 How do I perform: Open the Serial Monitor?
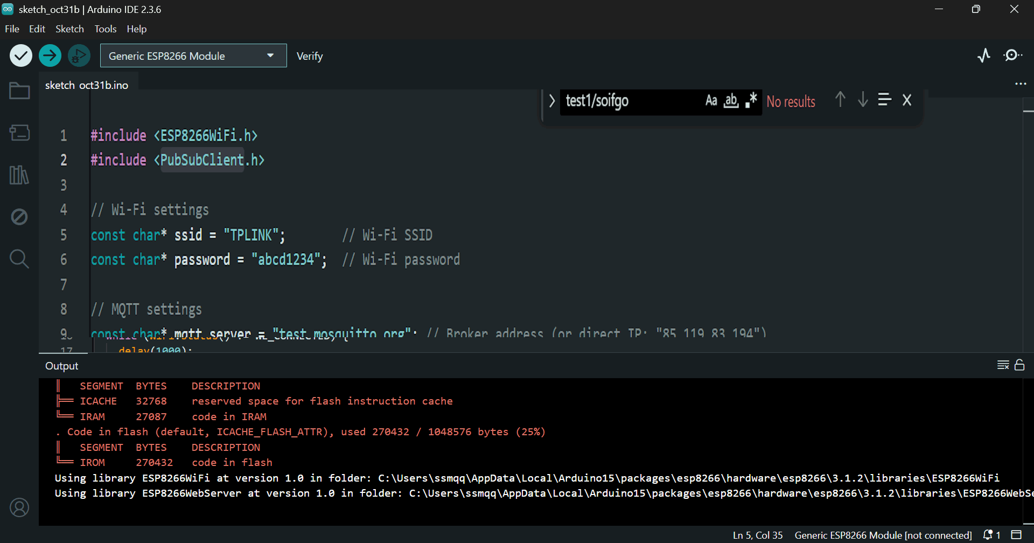tap(1013, 55)
